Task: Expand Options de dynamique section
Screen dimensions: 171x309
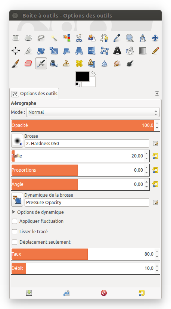Action: (13, 212)
